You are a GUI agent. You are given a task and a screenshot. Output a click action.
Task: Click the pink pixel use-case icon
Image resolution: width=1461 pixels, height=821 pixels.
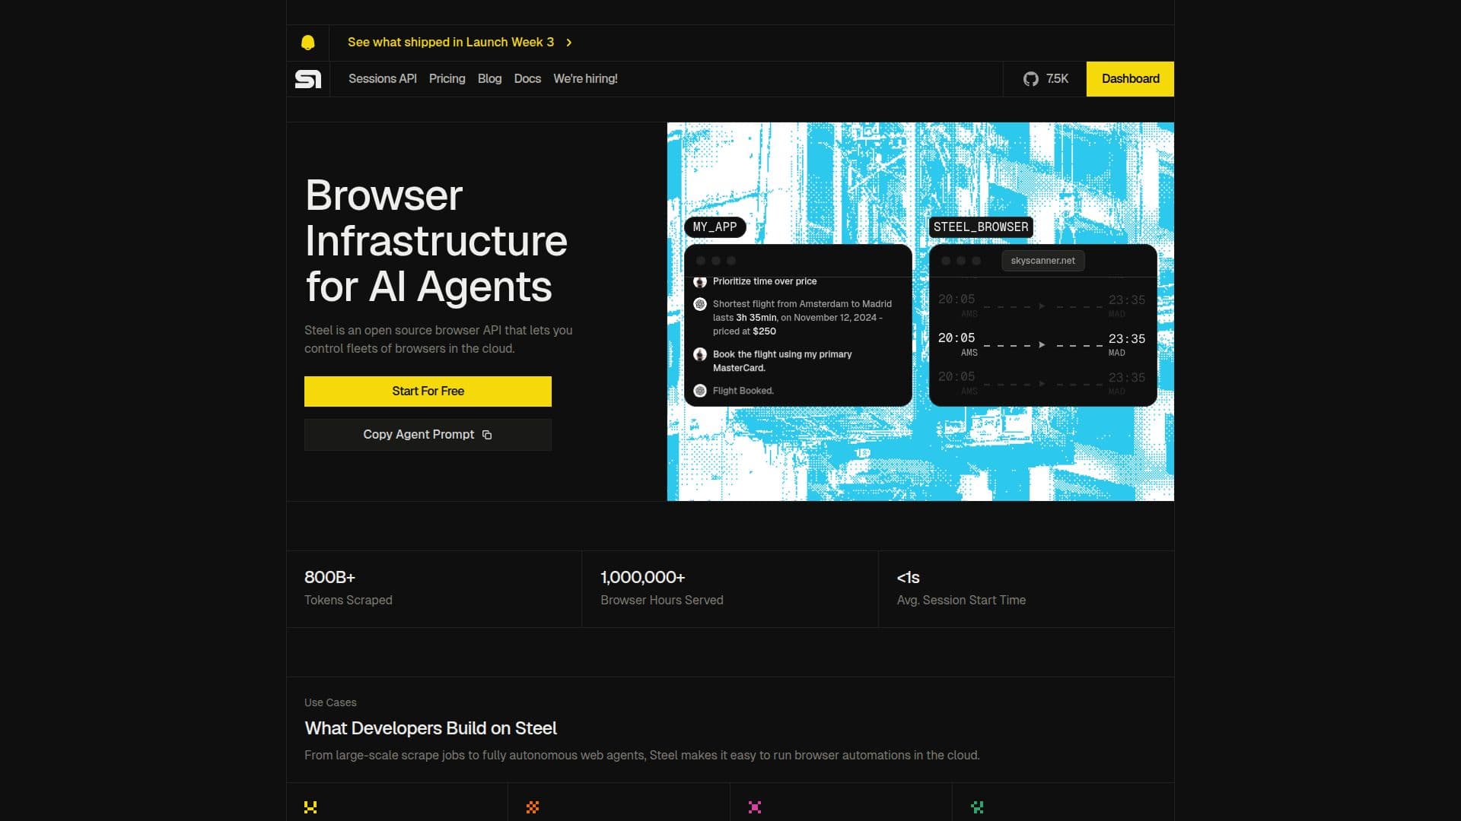(x=755, y=807)
